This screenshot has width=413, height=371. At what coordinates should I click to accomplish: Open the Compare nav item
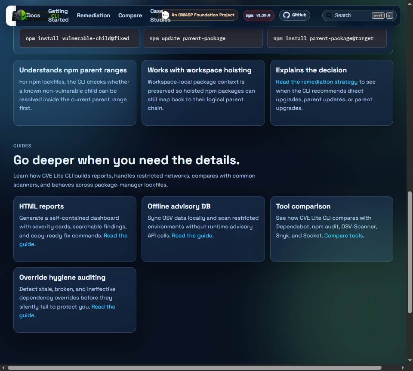130,16
